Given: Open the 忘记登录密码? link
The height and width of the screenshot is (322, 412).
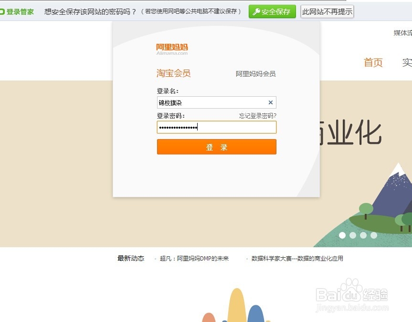Looking at the screenshot, I should (x=257, y=116).
